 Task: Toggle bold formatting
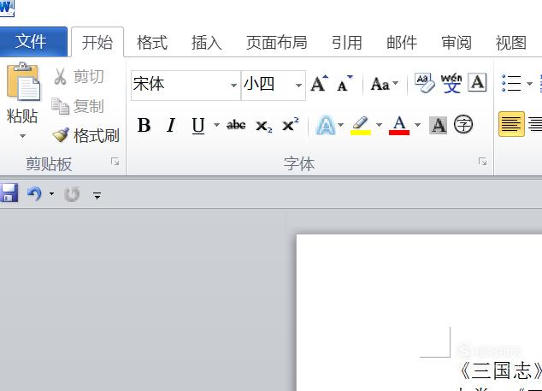tap(144, 125)
